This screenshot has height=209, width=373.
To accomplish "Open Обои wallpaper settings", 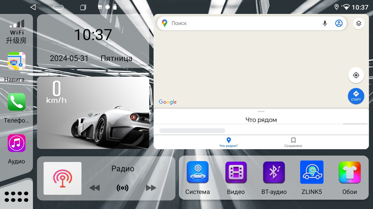I will [x=350, y=172].
